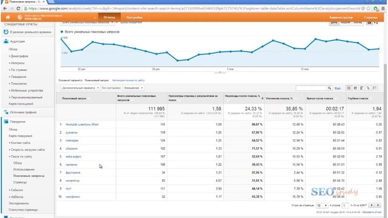Expand Интересы in sidebar
Screen dimensions: 388x218
17,63
